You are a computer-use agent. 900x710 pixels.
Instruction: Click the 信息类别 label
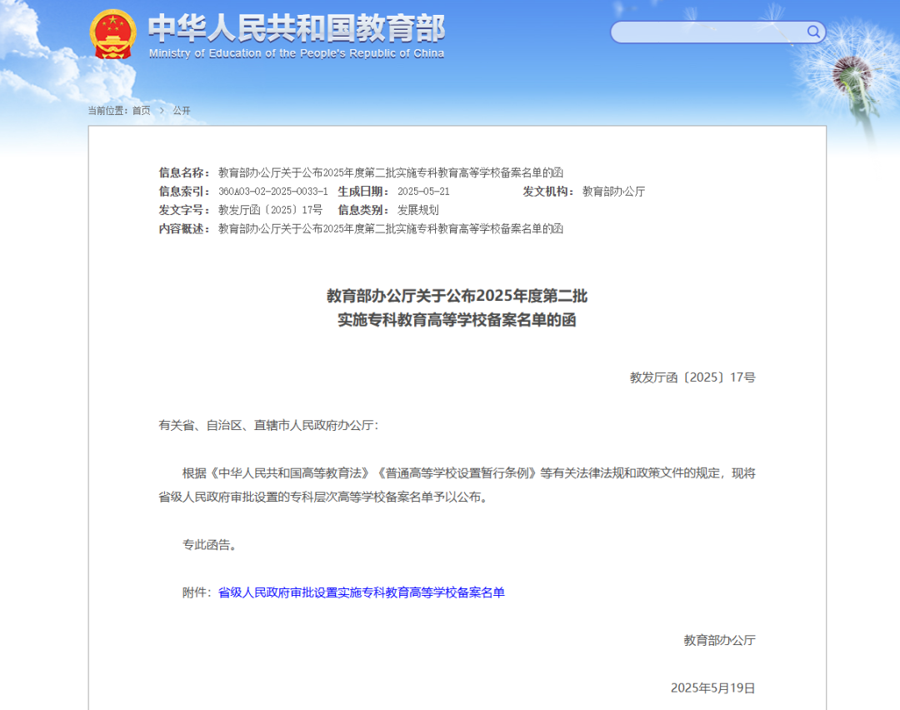tap(364, 210)
